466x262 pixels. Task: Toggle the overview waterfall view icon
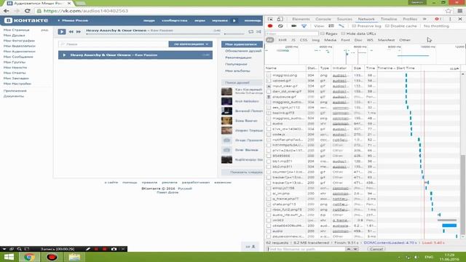pos(341,26)
